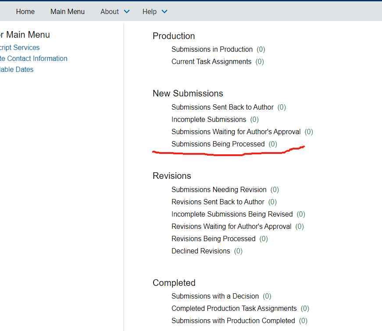Viewport: 382px width, 331px height.
Task: Open the About dropdown arrow
Action: 127,12
